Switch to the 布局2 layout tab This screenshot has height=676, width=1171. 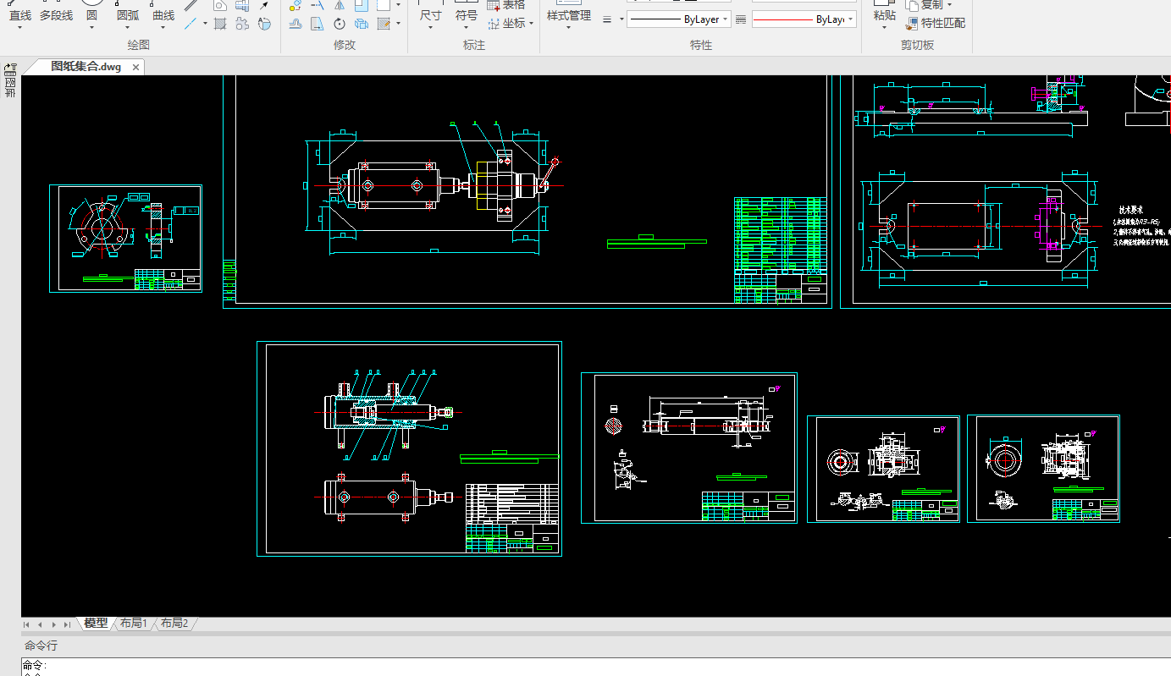pyautogui.click(x=174, y=624)
